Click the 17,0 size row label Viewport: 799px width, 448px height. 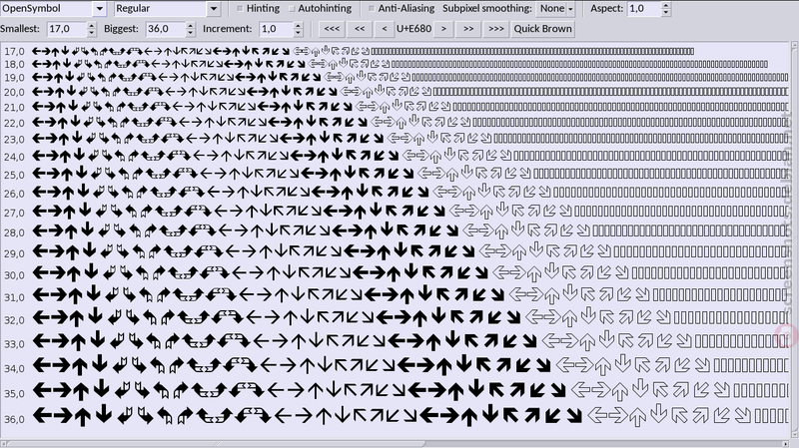click(x=14, y=52)
